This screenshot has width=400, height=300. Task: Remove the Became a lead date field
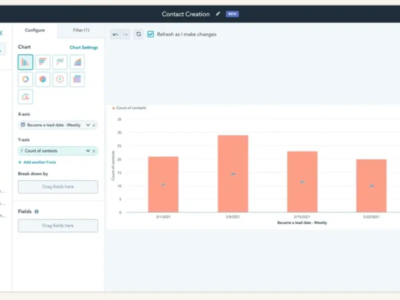pos(94,125)
